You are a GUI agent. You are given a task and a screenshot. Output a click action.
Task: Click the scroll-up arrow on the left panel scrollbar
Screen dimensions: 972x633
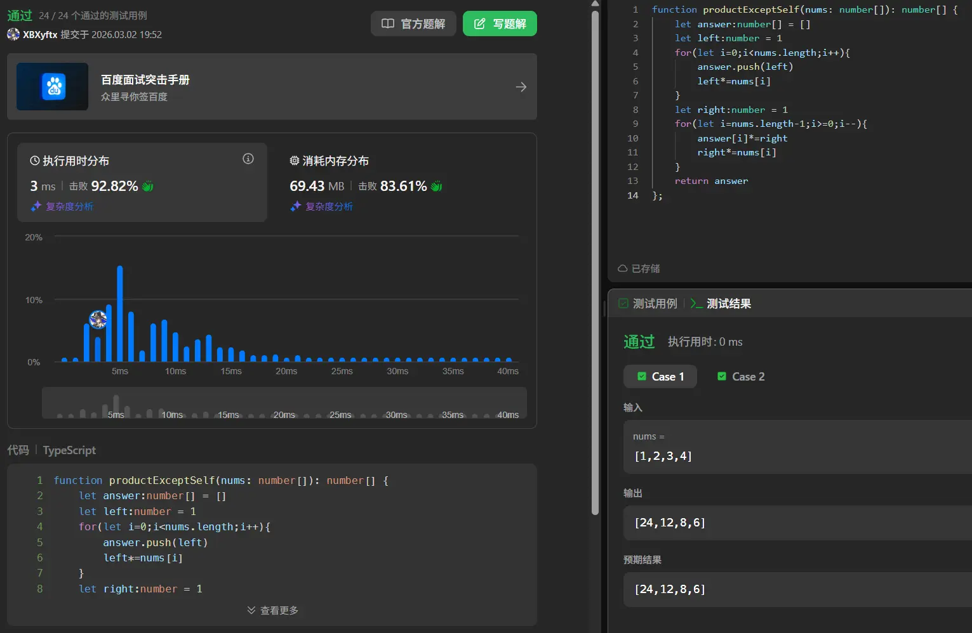click(x=595, y=4)
